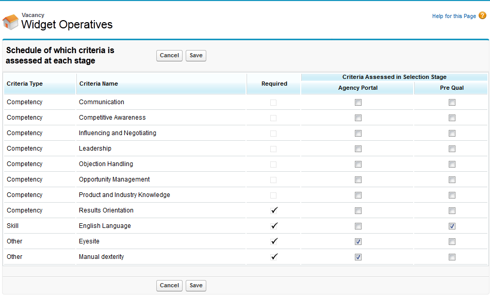490x295 pixels.
Task: Click the 'Opportunity Management' criteria name
Action: (x=115, y=179)
